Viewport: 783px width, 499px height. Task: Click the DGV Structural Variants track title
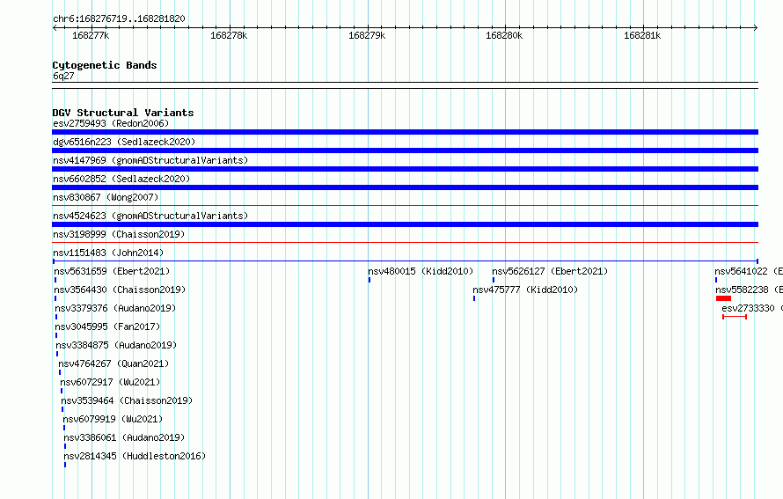click(123, 113)
